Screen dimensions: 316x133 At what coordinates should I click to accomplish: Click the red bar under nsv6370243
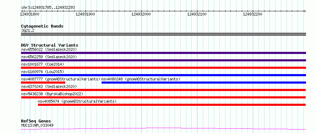coord(163,90)
